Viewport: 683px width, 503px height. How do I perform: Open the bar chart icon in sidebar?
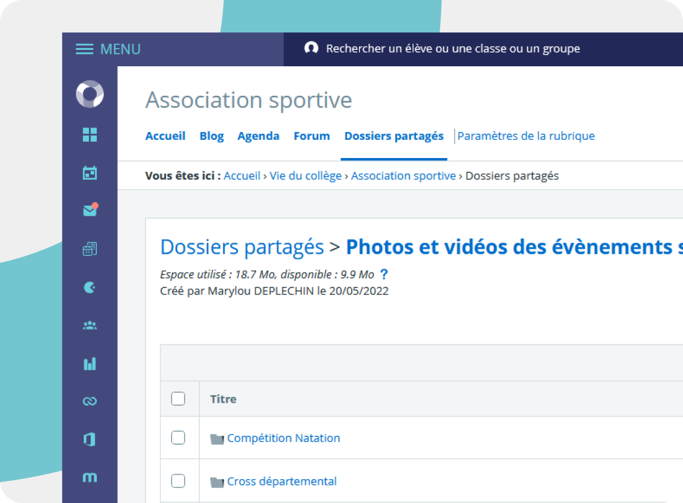pyautogui.click(x=89, y=364)
